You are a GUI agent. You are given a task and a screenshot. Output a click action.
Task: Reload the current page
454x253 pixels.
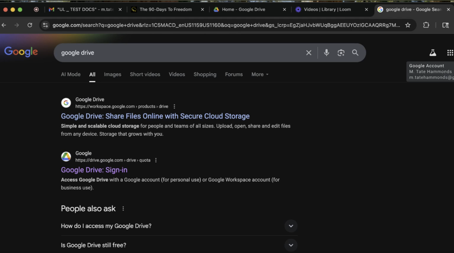click(30, 25)
